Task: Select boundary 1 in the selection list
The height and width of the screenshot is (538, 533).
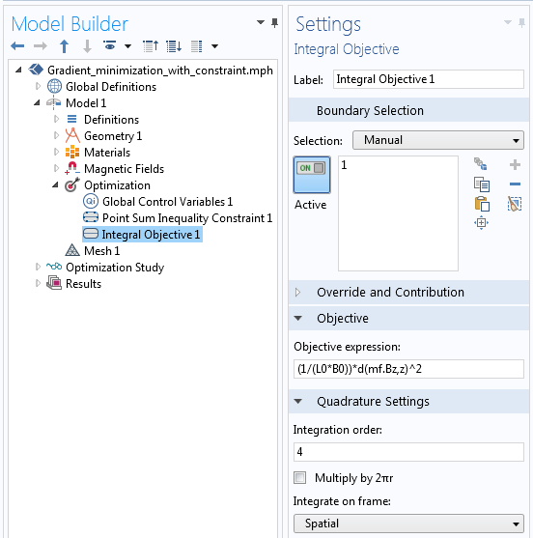Action: [x=344, y=165]
